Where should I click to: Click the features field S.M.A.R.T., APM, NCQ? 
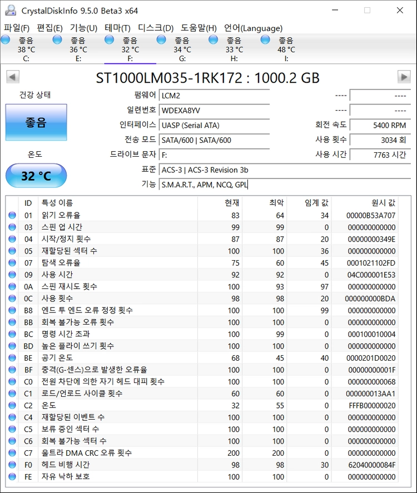point(285,185)
